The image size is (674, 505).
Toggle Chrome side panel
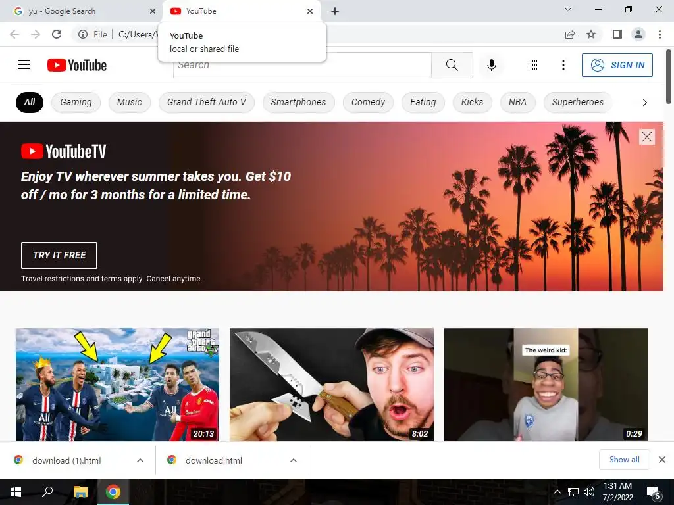617,34
